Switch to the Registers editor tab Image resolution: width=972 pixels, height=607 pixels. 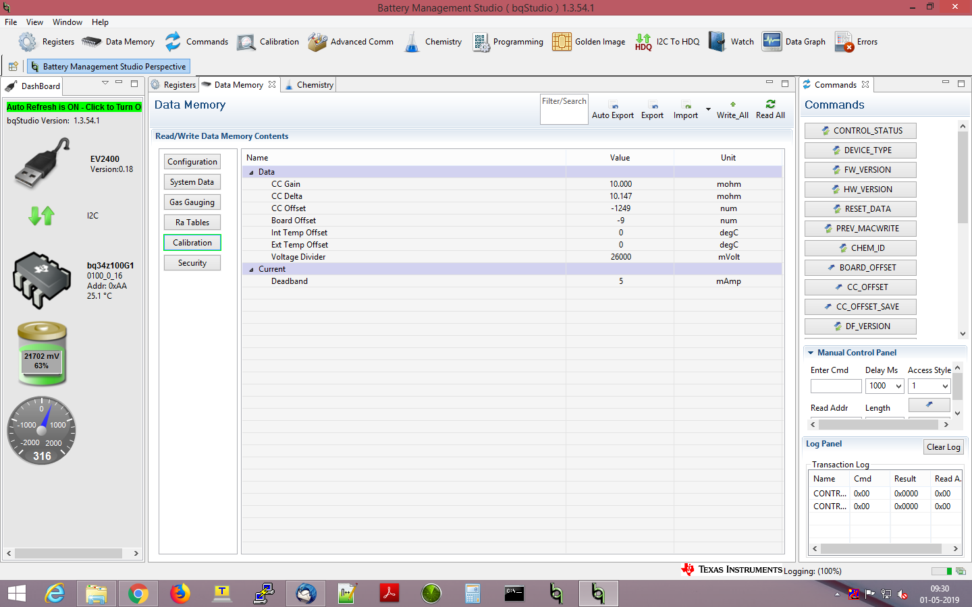pyautogui.click(x=173, y=85)
